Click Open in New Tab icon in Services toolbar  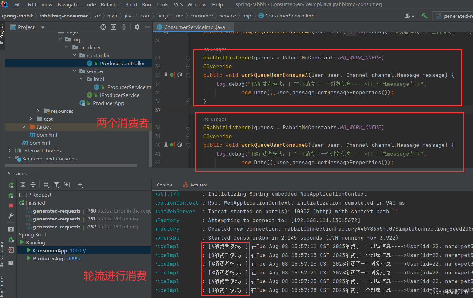click(x=67, y=185)
